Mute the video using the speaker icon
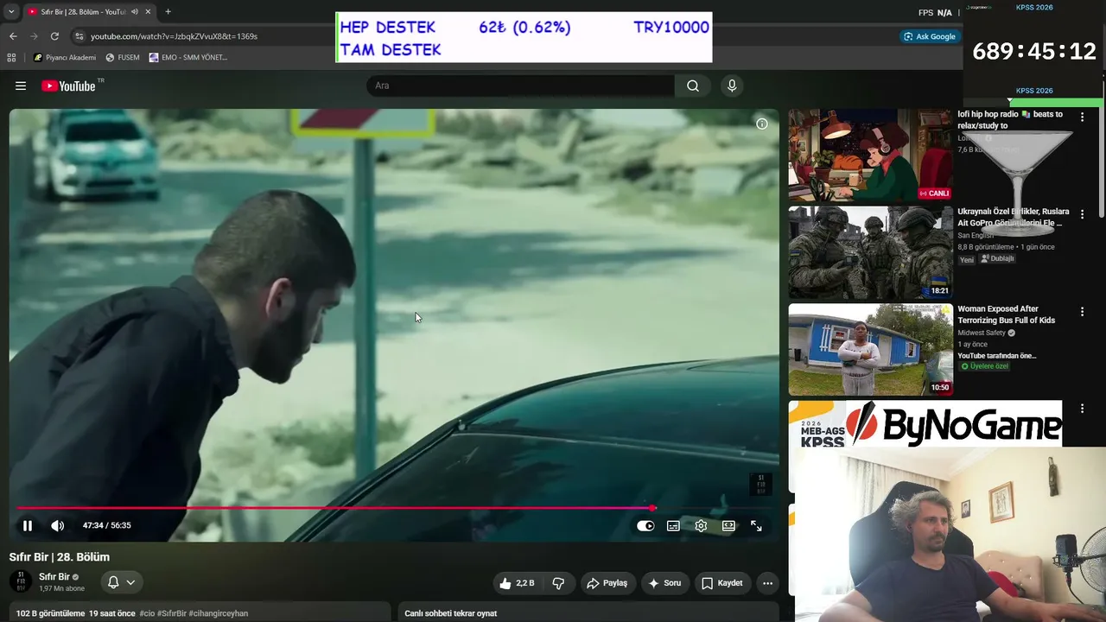 click(x=58, y=525)
